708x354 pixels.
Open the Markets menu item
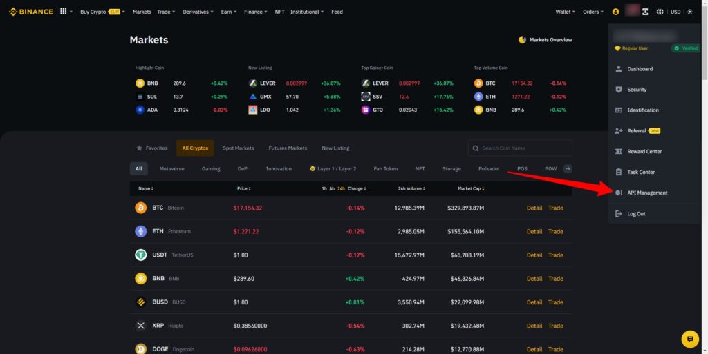[142, 12]
